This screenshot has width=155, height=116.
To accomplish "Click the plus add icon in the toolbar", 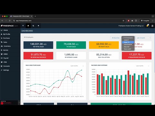I will point(38,26).
